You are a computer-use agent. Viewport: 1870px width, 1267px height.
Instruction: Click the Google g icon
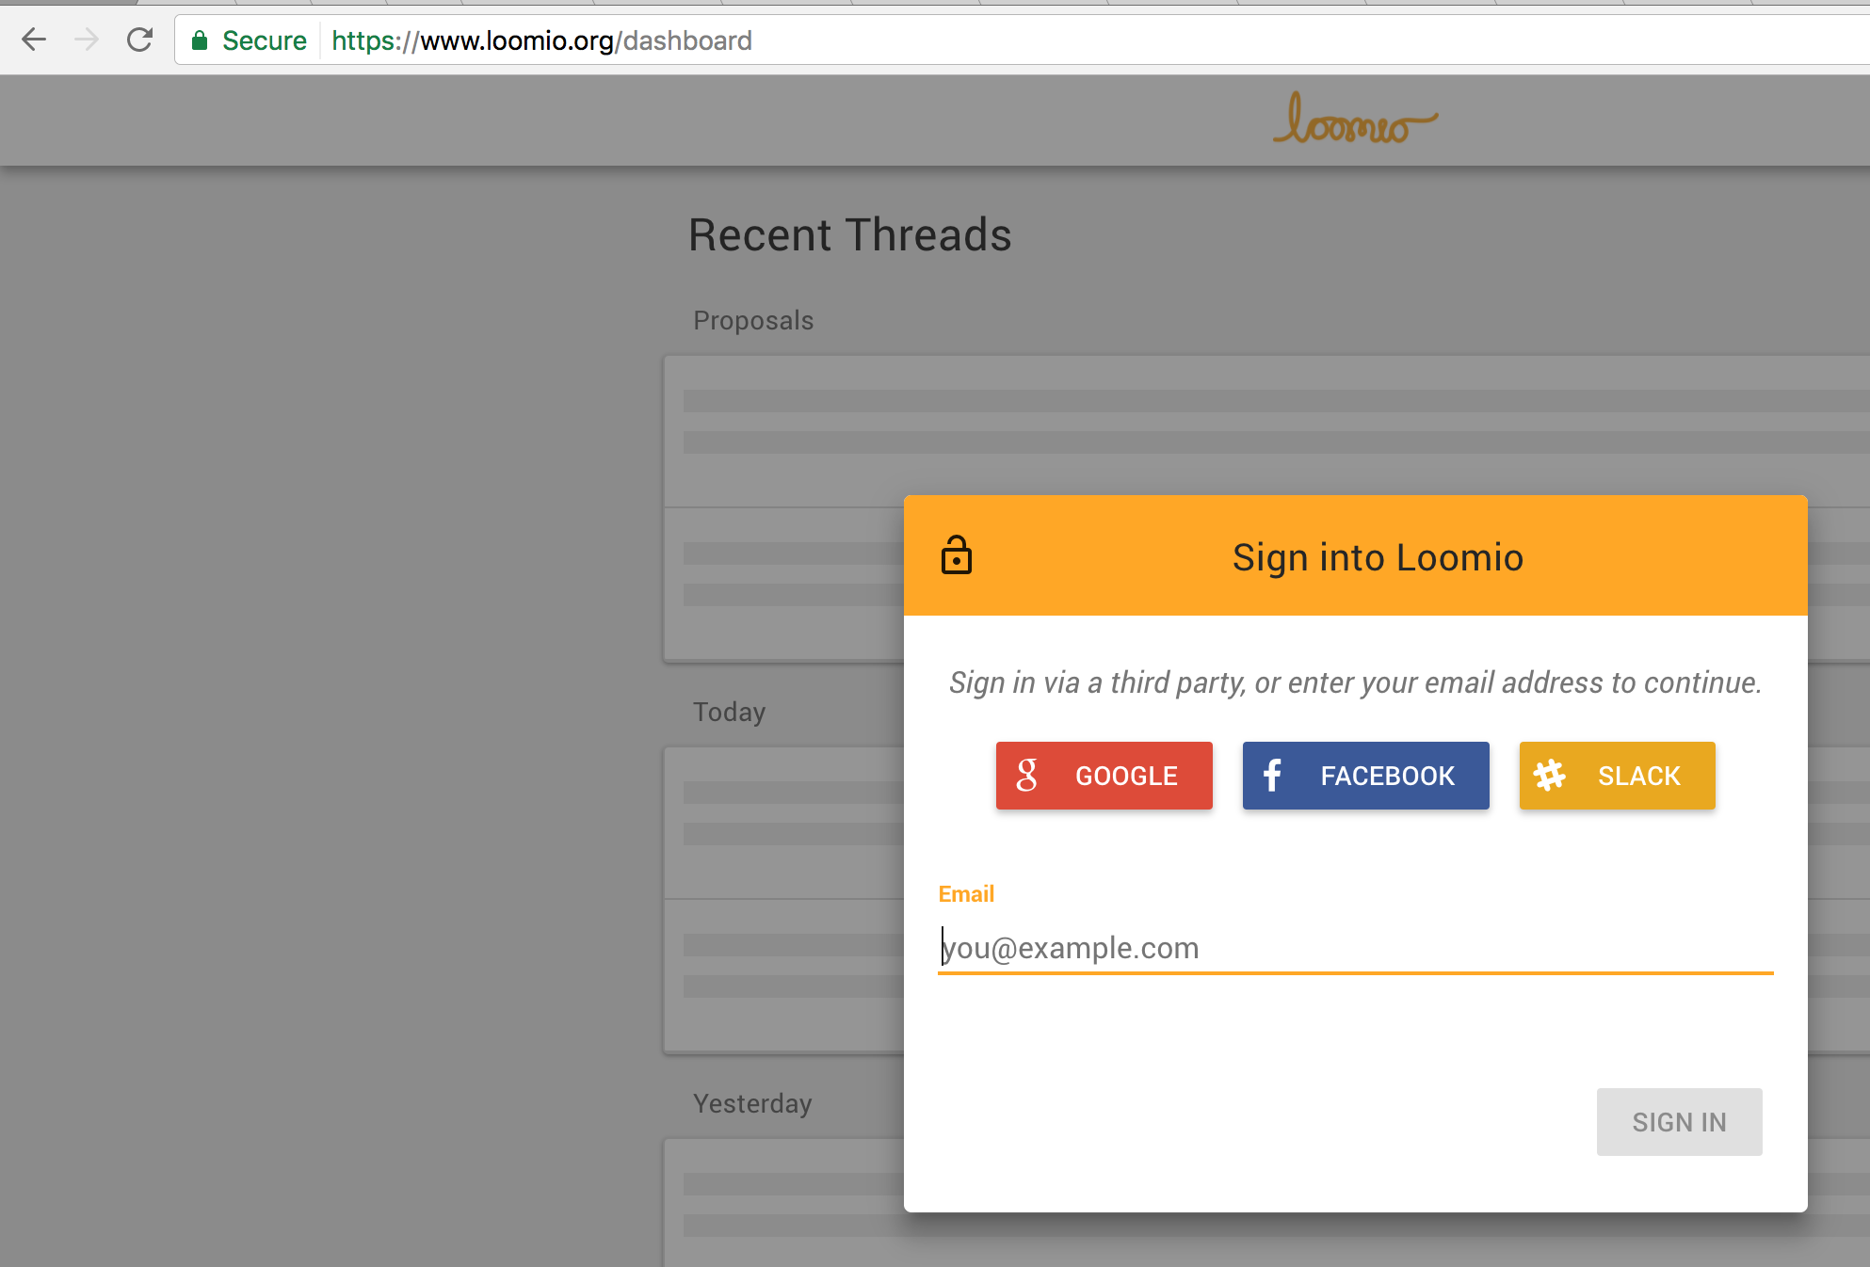1026,776
